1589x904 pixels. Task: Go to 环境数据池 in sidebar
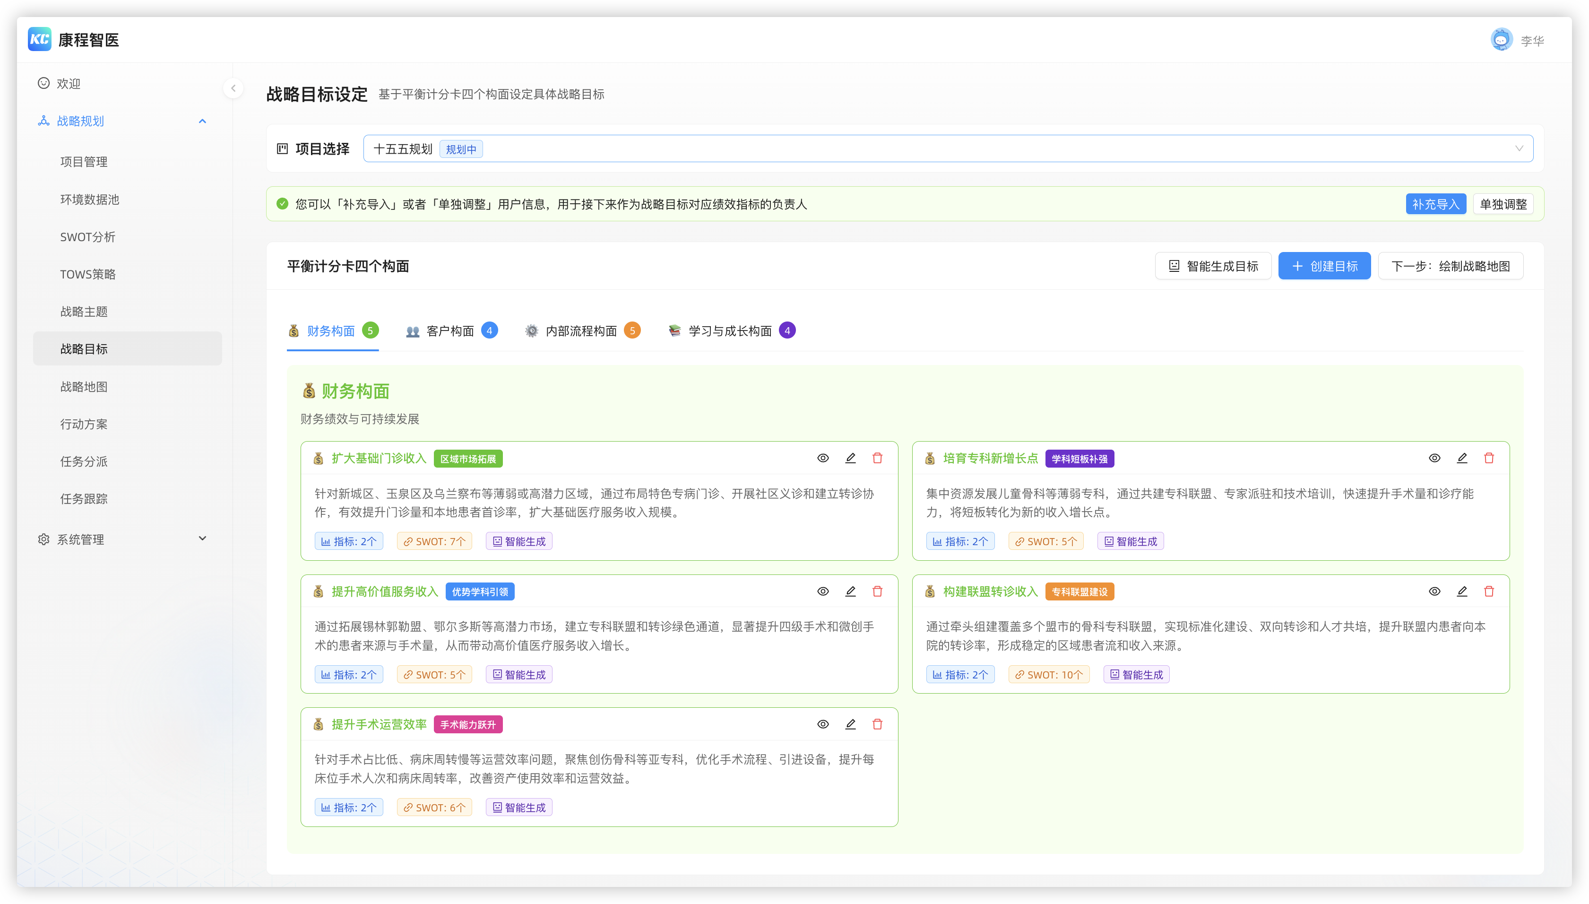[x=128, y=200]
